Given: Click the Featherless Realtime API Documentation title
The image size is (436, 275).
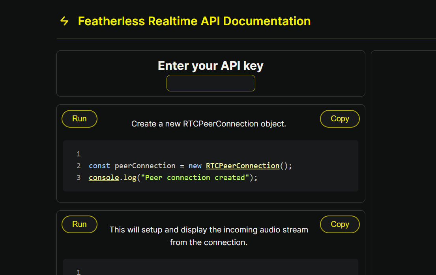Looking at the screenshot, I should [x=195, y=21].
